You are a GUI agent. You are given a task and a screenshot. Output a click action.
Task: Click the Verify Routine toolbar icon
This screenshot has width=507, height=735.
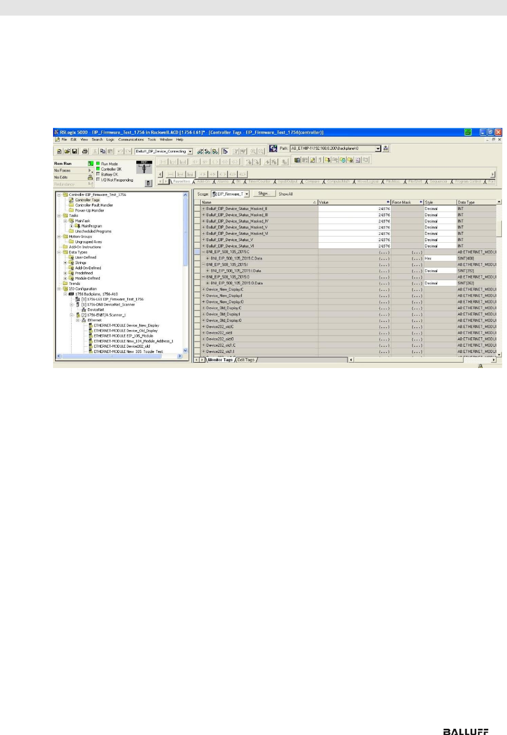tap(237, 151)
